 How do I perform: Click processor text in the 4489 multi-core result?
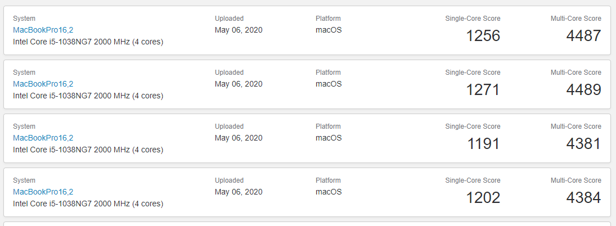(x=88, y=96)
